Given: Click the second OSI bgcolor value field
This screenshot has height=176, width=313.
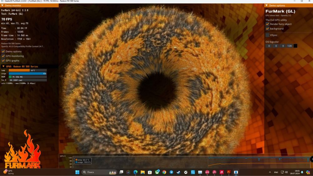Looking at the screenshot, I should [276, 46].
